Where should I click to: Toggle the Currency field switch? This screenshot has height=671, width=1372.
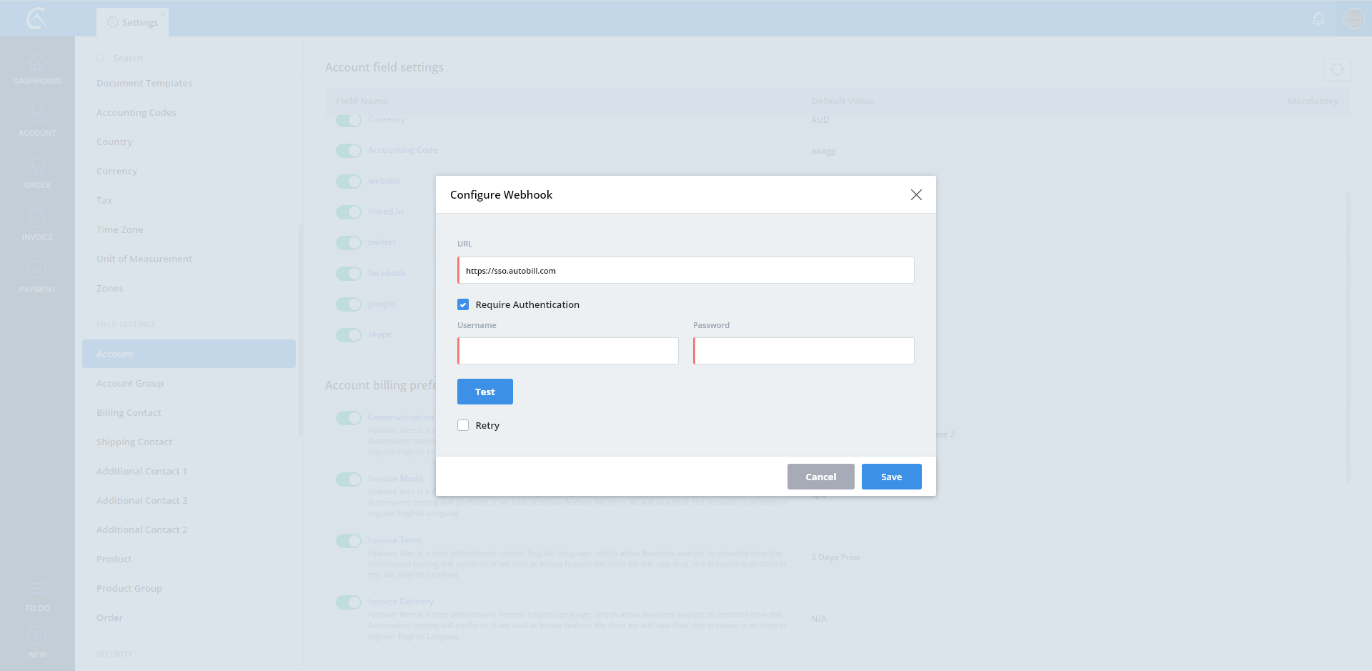coord(349,120)
